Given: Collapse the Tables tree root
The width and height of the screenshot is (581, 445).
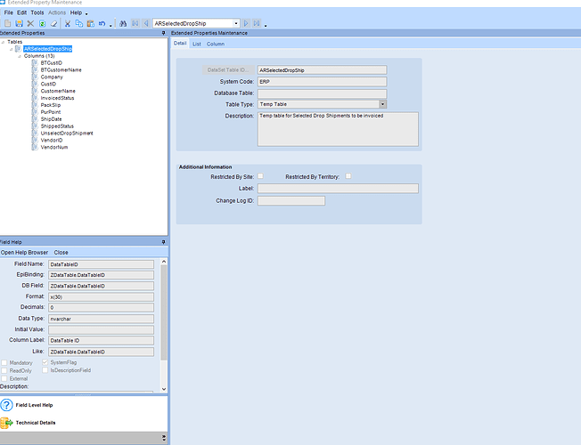Looking at the screenshot, I should click(x=3, y=42).
